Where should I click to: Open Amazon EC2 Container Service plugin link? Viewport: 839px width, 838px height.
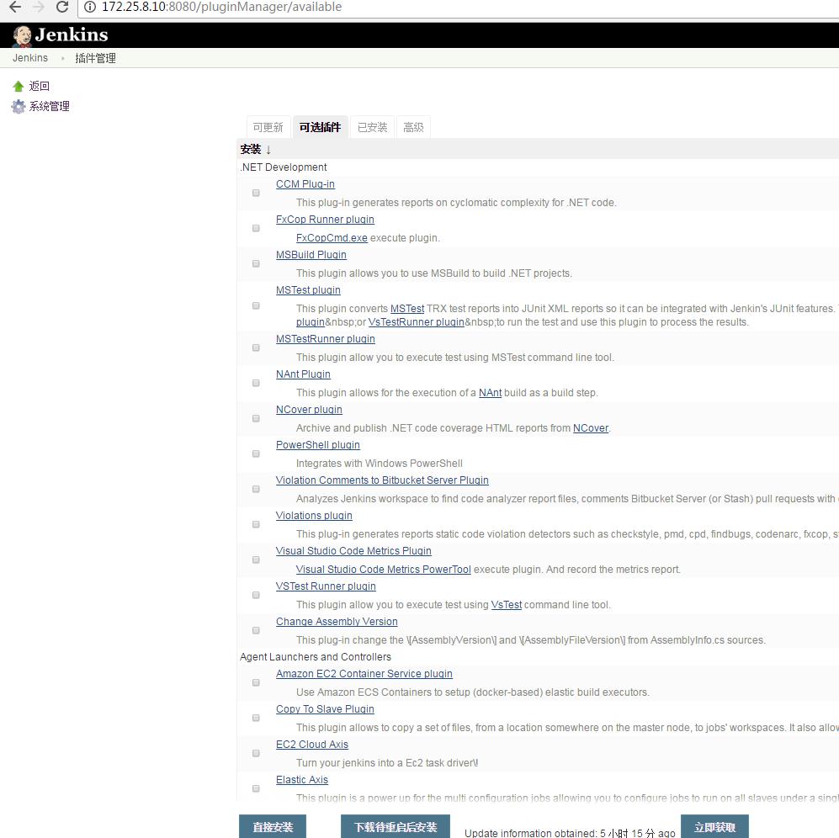(364, 674)
